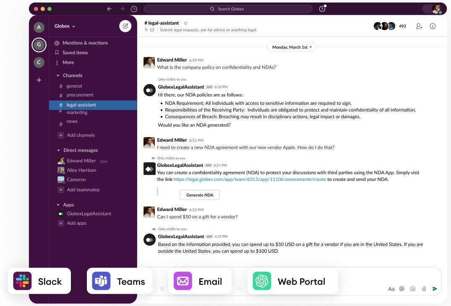Select the legal-assistant channel in sidebar
451x306 pixels.
pos(93,105)
